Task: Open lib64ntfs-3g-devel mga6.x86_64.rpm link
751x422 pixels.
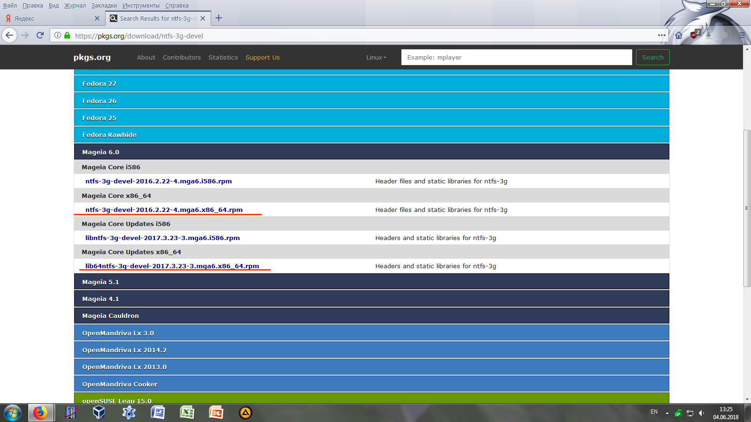Action: click(x=172, y=266)
